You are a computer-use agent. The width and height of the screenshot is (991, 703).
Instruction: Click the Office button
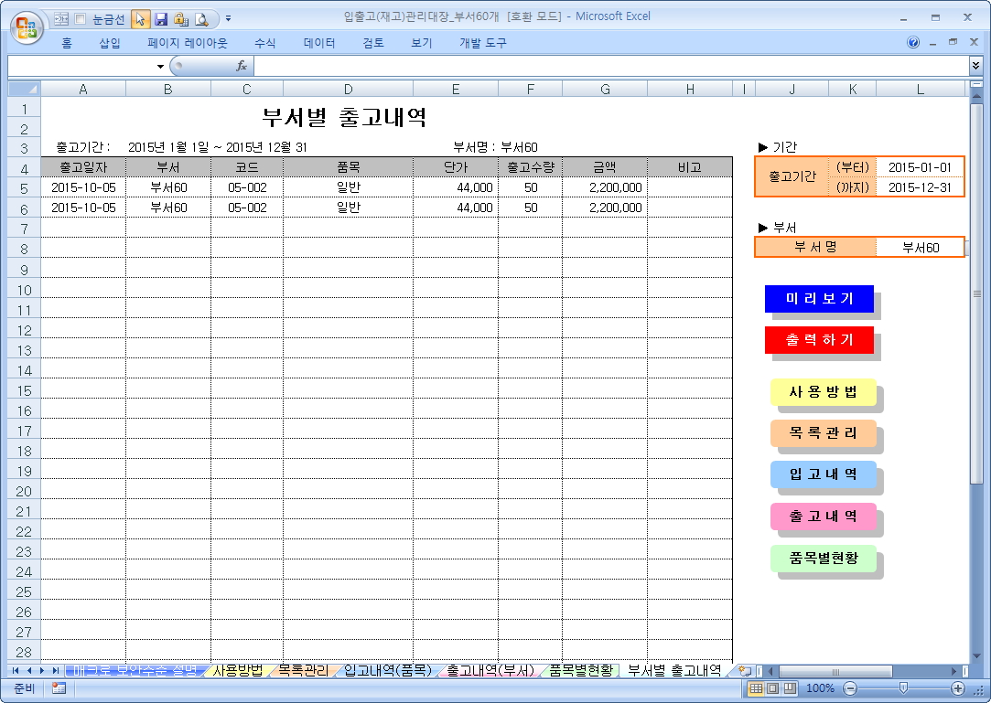click(26, 27)
